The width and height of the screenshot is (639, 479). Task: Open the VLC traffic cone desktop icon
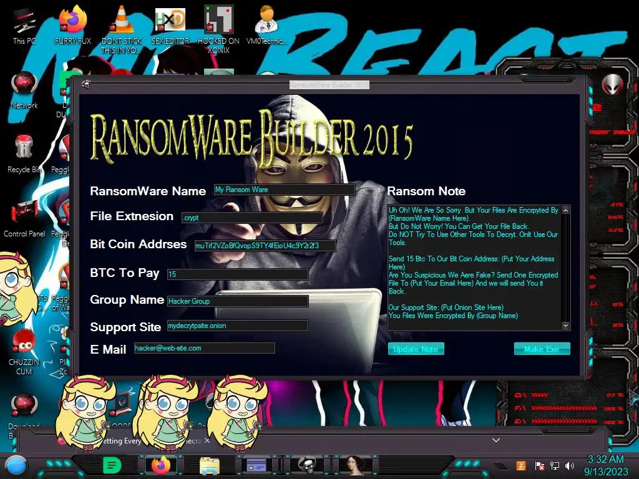click(x=121, y=29)
